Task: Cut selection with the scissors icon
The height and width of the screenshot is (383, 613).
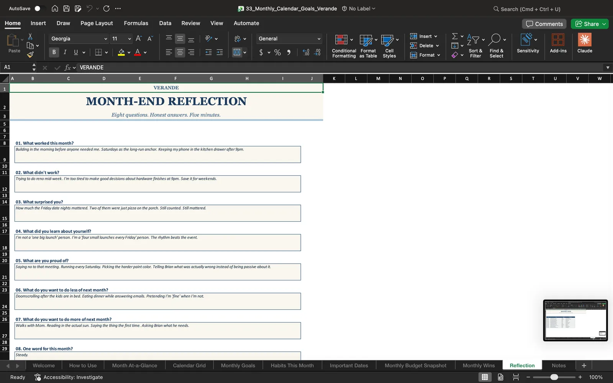Action: click(x=30, y=36)
